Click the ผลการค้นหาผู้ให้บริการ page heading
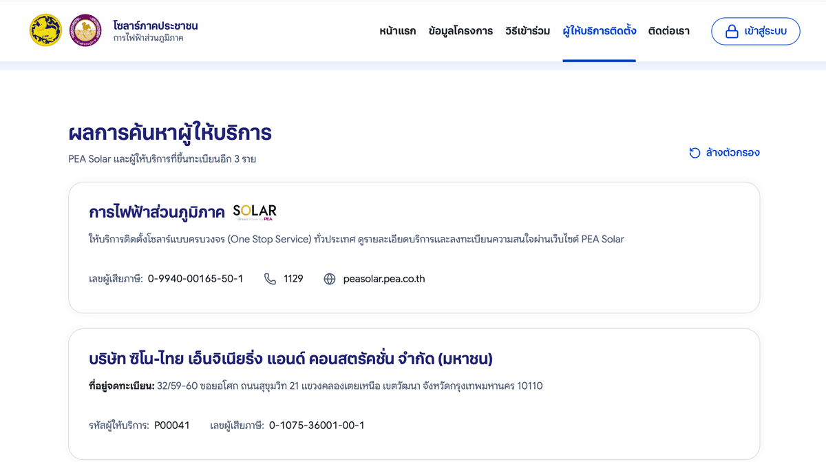This screenshot has height=462, width=826. pyautogui.click(x=170, y=132)
